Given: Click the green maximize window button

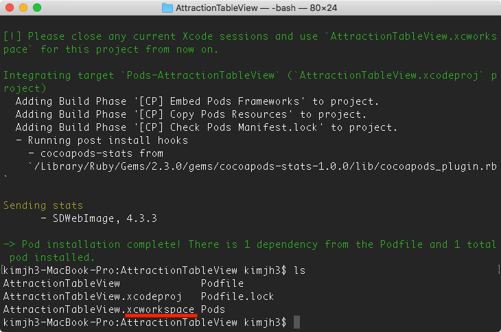Looking at the screenshot, I should click(x=37, y=8).
